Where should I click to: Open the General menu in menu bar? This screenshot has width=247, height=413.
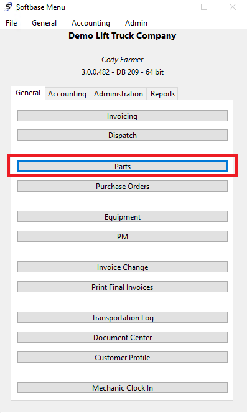tap(44, 23)
